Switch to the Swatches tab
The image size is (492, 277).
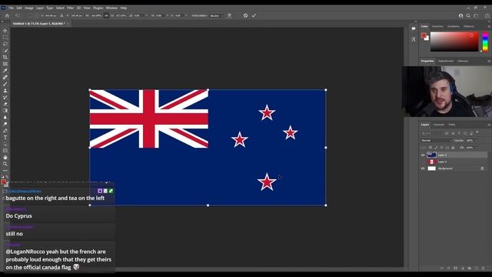click(x=437, y=26)
